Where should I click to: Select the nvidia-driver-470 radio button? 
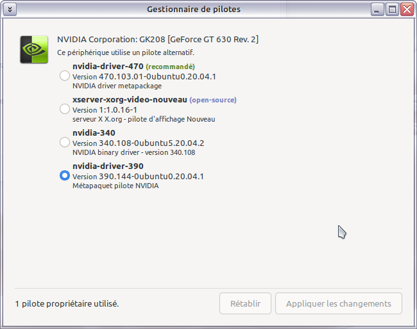[x=64, y=76]
